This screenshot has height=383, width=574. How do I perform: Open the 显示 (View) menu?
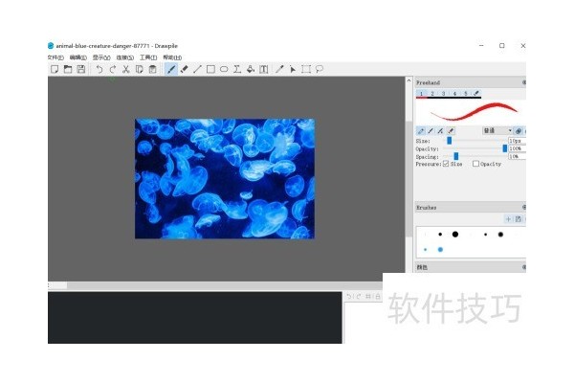(x=101, y=57)
